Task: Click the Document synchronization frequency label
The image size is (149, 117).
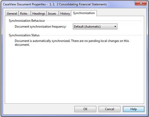Action: 40,27
